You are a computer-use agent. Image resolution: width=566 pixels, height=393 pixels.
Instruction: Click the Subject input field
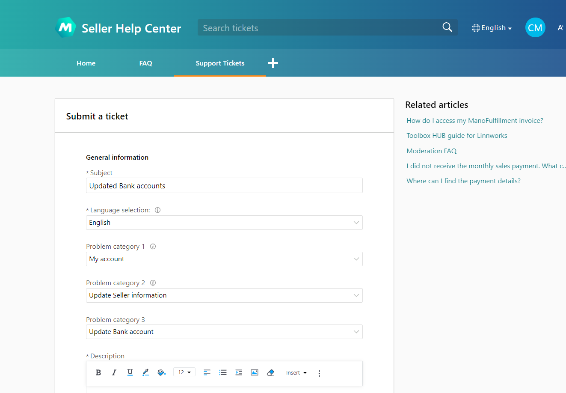click(224, 185)
